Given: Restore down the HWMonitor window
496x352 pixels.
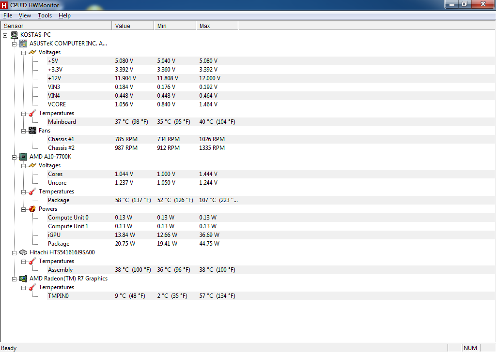Looking at the screenshot, I should point(465,4).
